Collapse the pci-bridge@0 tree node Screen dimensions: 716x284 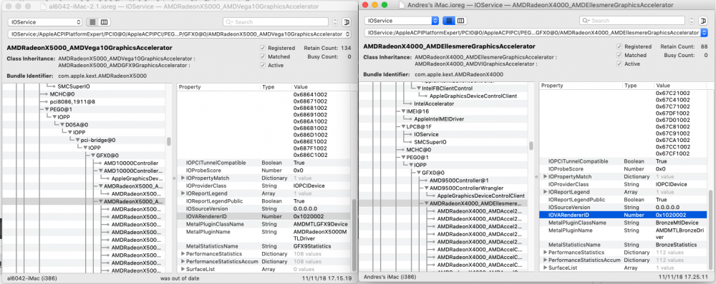[x=77, y=140]
